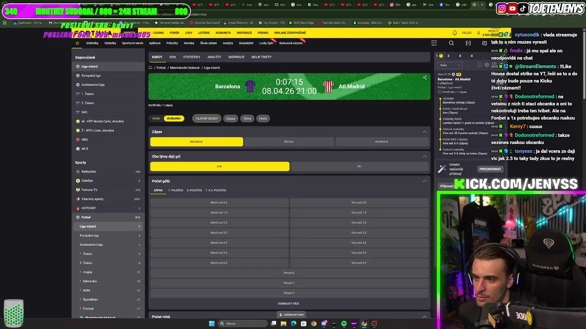Open Lucky Spin menu item
586x329 pixels.
(266, 43)
